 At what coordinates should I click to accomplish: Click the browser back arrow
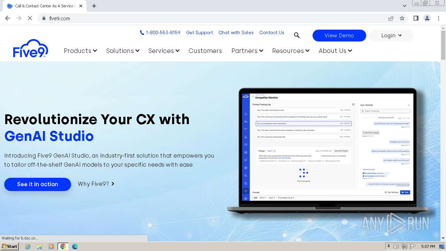[x=8, y=18]
